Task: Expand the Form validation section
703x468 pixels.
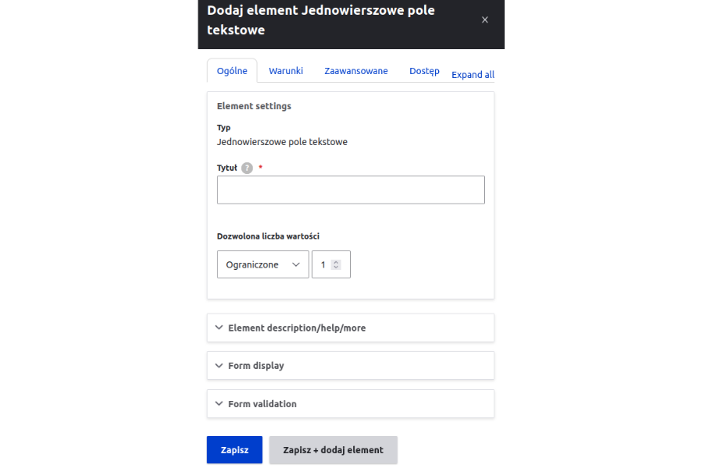Action: pos(350,403)
